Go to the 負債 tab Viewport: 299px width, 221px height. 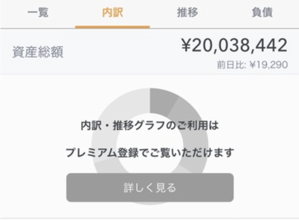coord(262,13)
